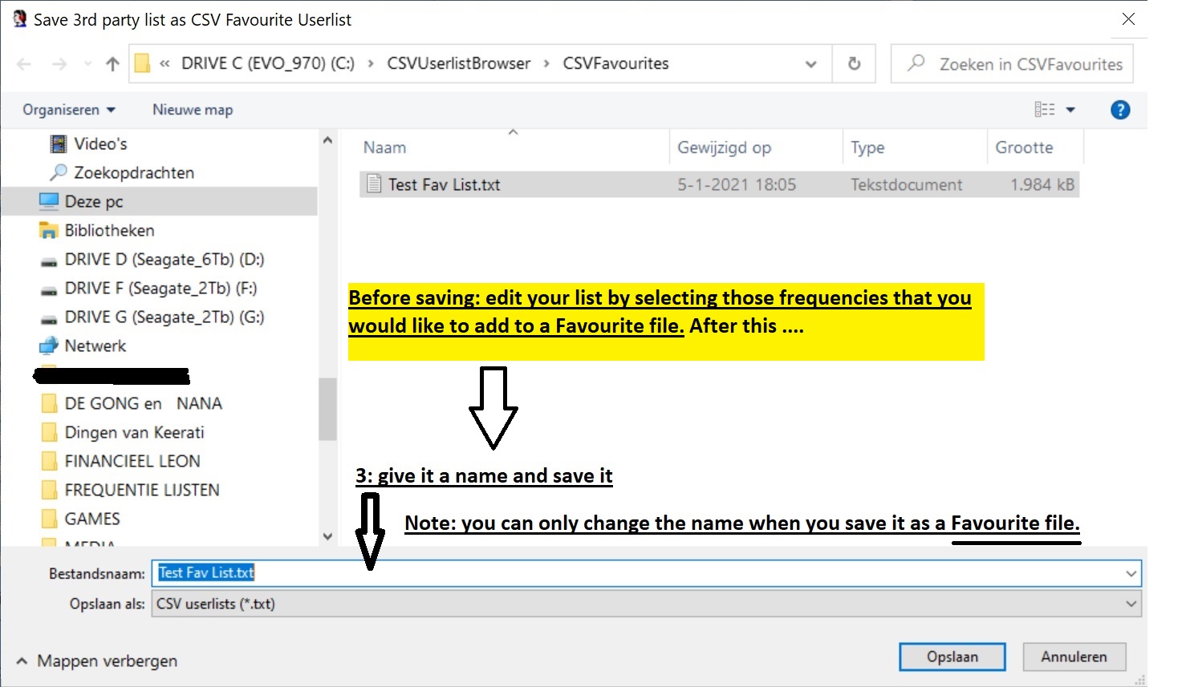Open Netwerk in the navigation pane
The image size is (1194, 687).
pyautogui.click(x=95, y=346)
